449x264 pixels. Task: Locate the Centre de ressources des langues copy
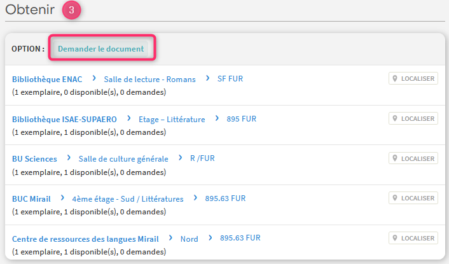[x=413, y=238]
